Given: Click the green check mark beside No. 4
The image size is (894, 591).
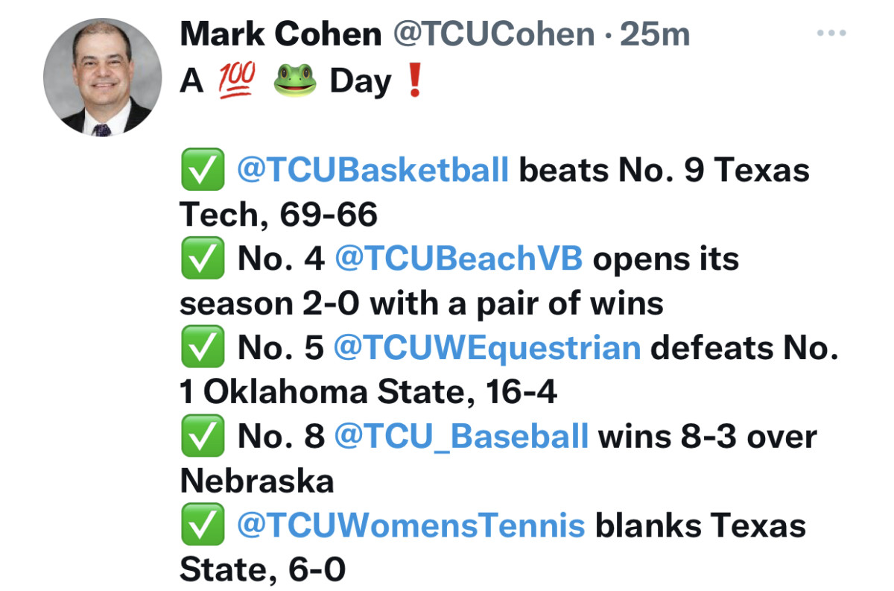Looking at the screenshot, I should click(202, 259).
